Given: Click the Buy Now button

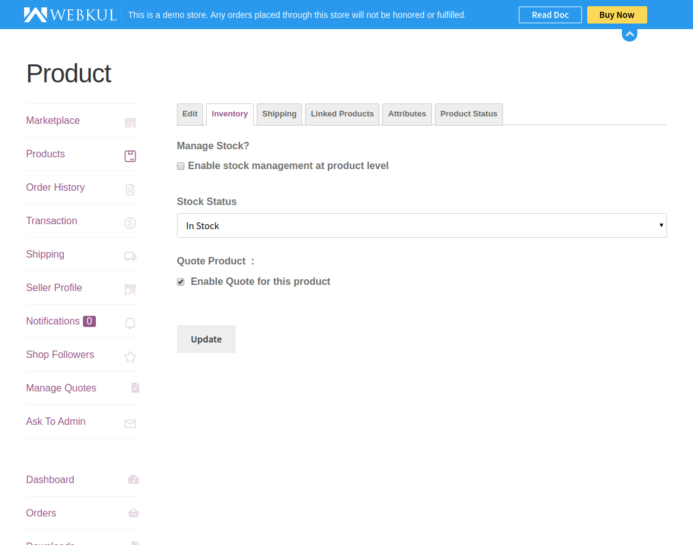Looking at the screenshot, I should point(617,15).
